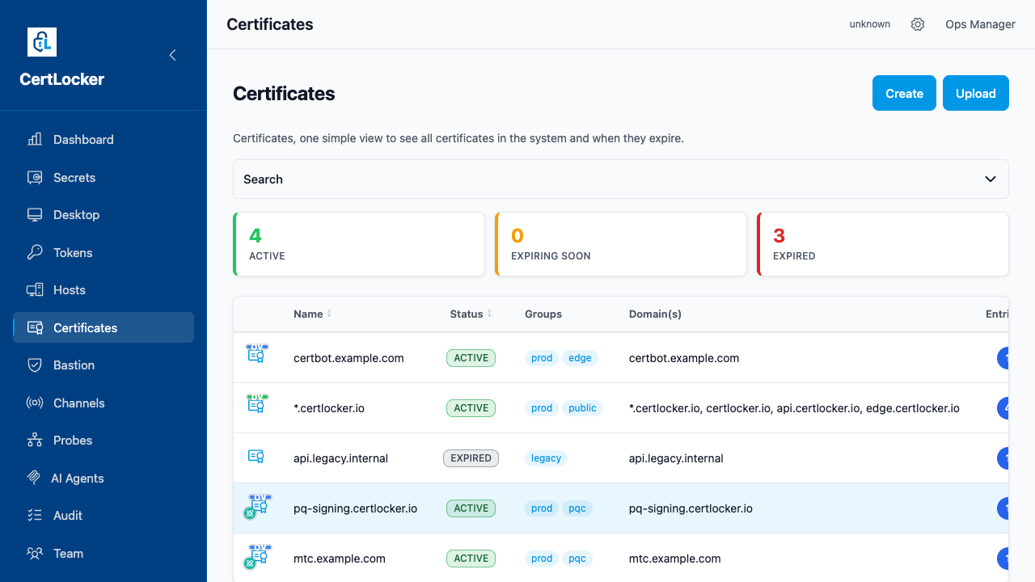Click certificate icon for mtc.example.com row
This screenshot has height=582, width=1035.
click(257, 555)
